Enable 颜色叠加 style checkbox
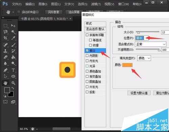169x132 pixels. pos(87,71)
